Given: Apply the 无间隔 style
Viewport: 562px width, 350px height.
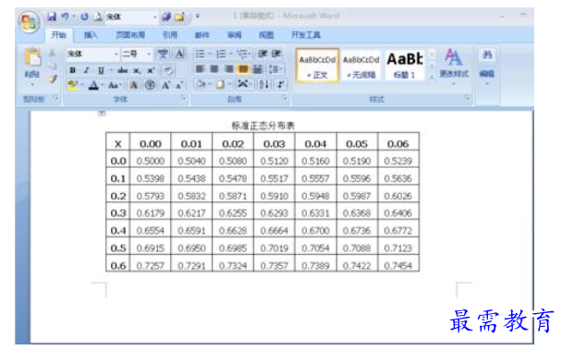Looking at the screenshot, I should (x=360, y=66).
